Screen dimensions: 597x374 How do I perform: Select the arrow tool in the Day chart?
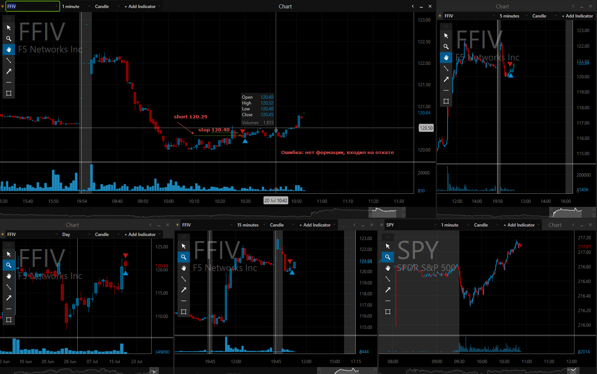pyautogui.click(x=9, y=298)
